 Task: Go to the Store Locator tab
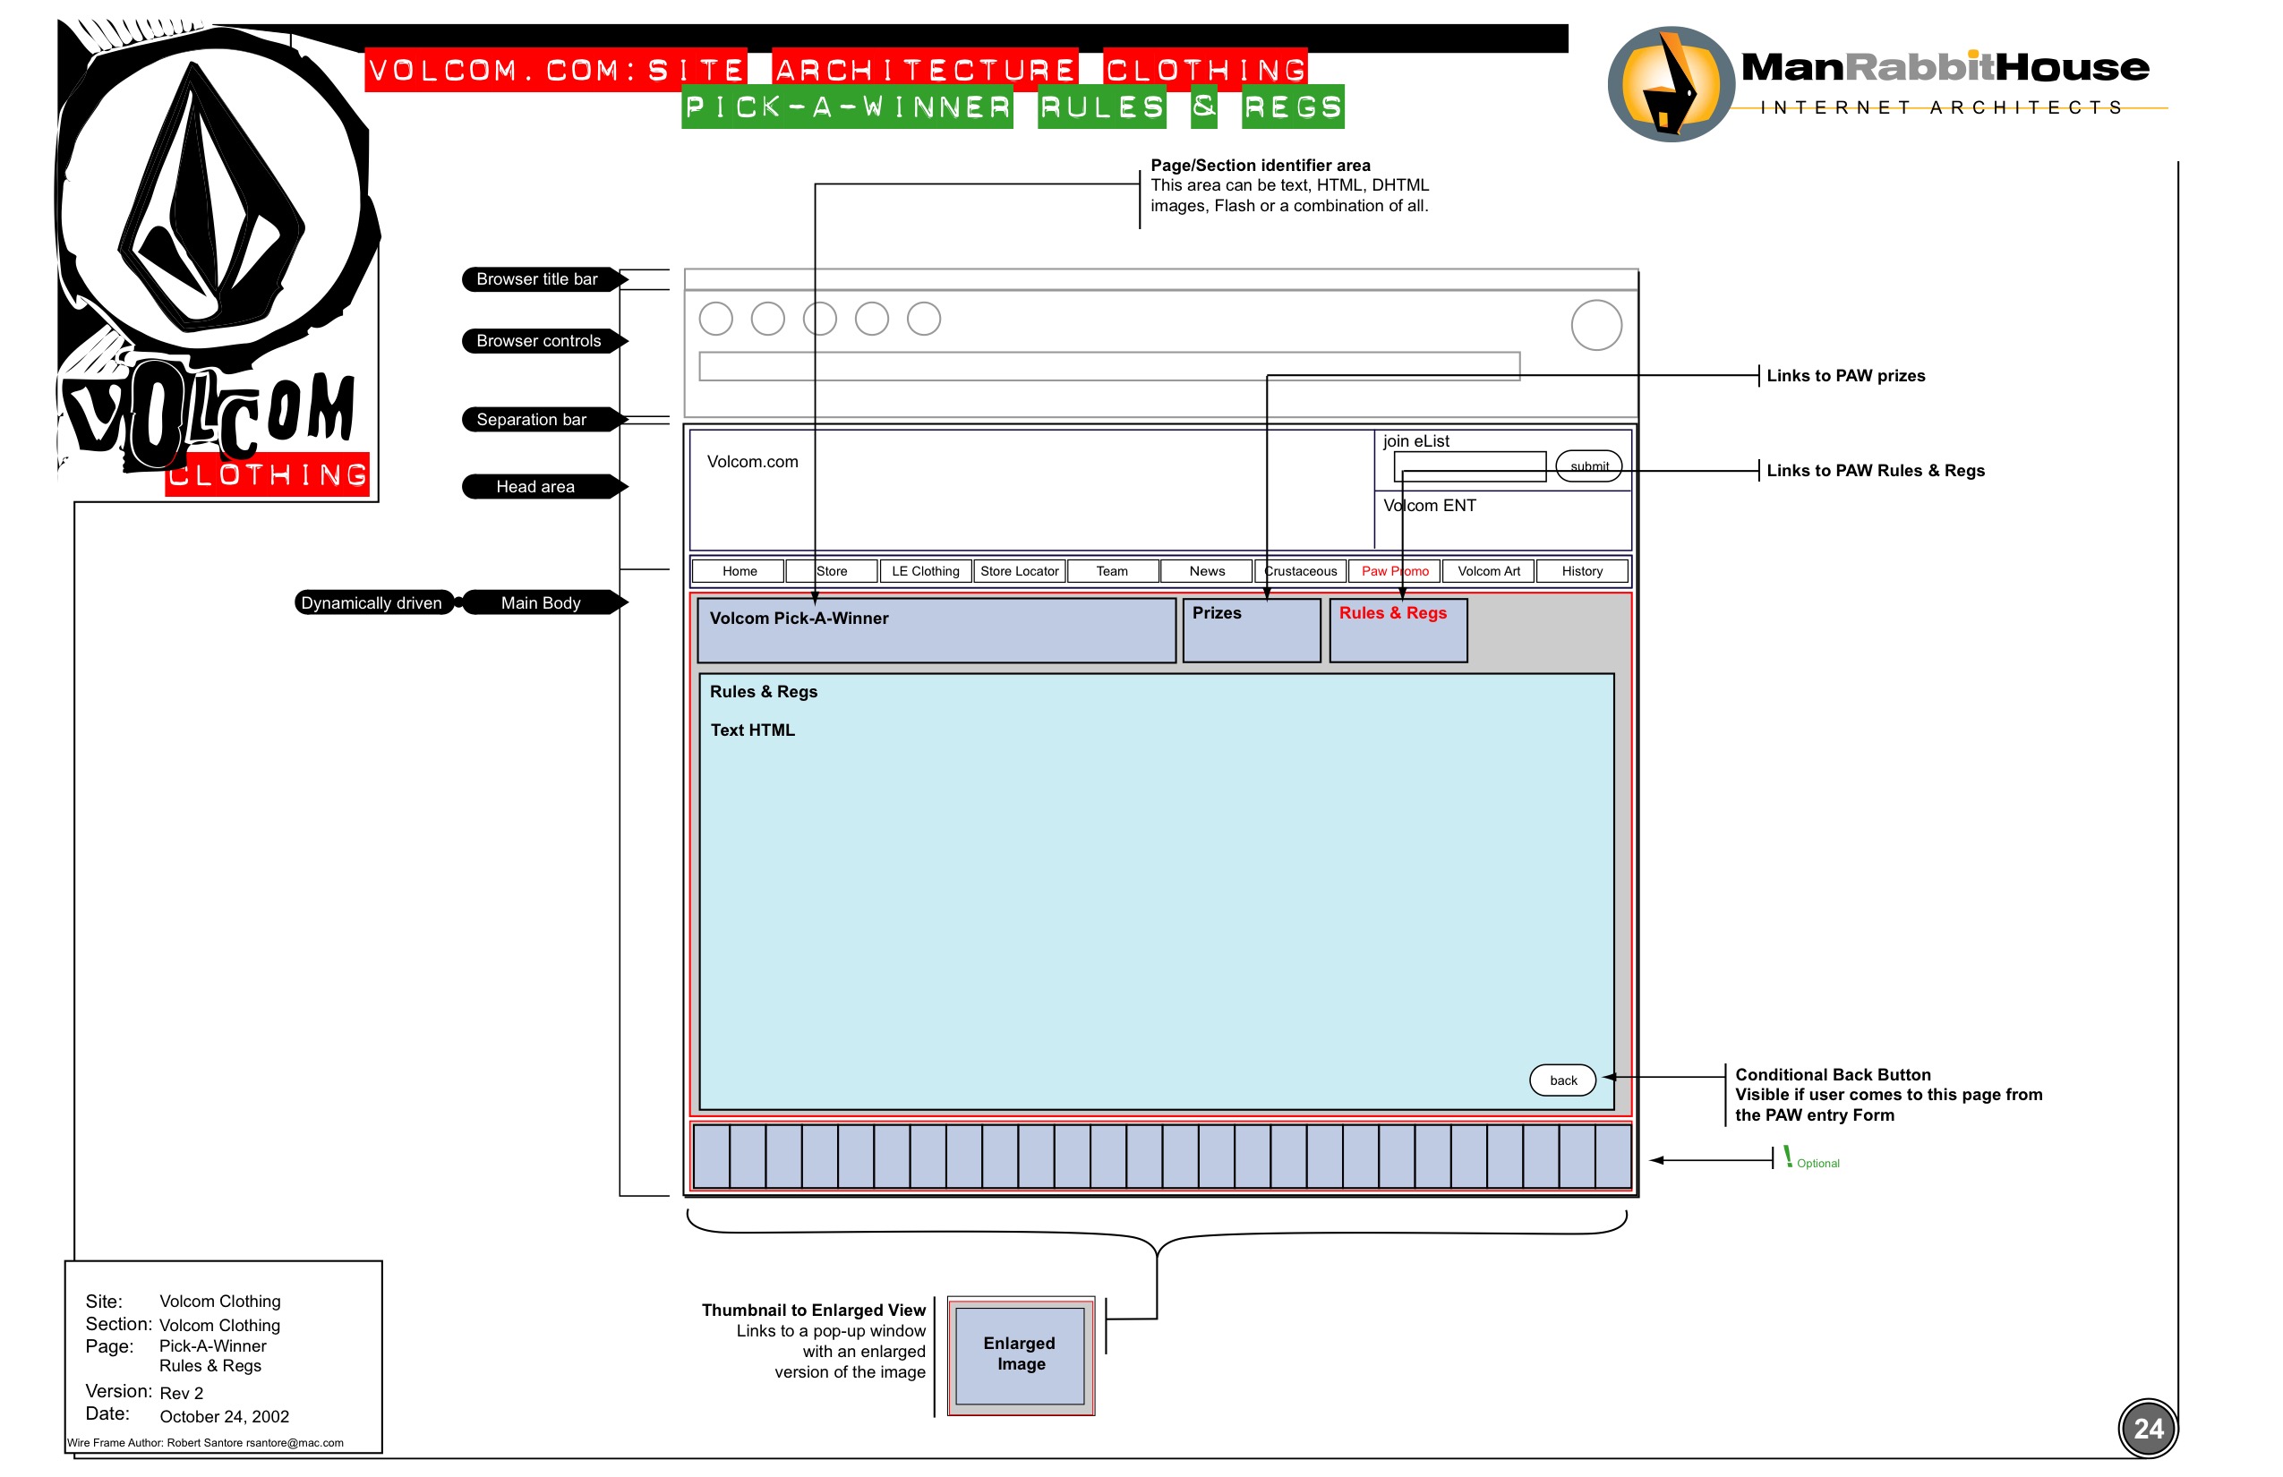click(1019, 572)
